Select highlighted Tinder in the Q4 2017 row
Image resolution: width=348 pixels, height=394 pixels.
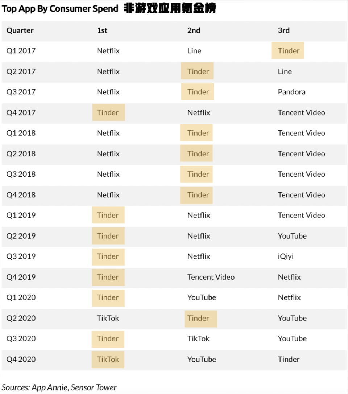point(108,112)
